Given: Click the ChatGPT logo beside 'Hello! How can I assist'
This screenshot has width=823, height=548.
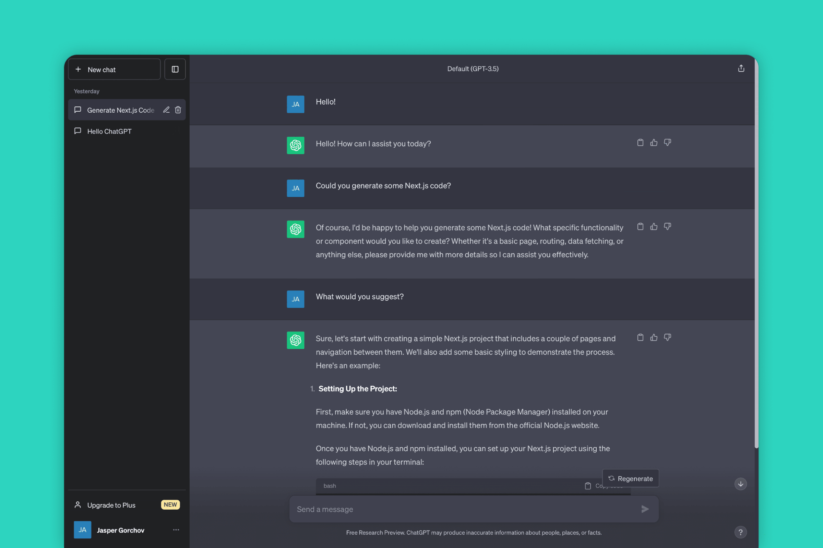Looking at the screenshot, I should pyautogui.click(x=295, y=145).
